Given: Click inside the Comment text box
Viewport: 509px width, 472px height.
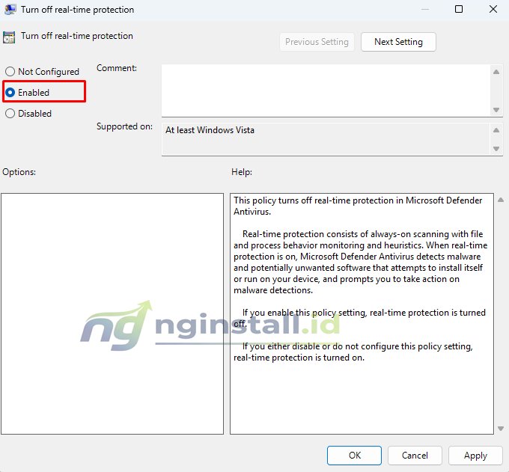Looking at the screenshot, I should point(326,91).
